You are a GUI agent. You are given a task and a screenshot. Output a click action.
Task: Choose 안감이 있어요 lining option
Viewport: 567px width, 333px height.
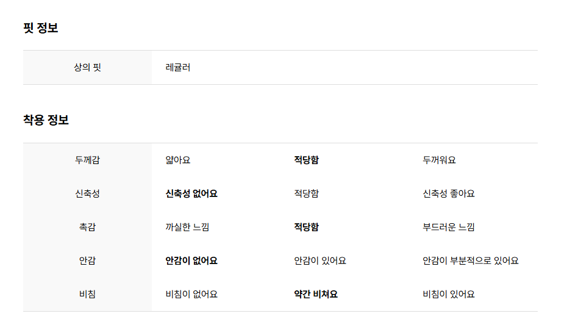tap(320, 261)
